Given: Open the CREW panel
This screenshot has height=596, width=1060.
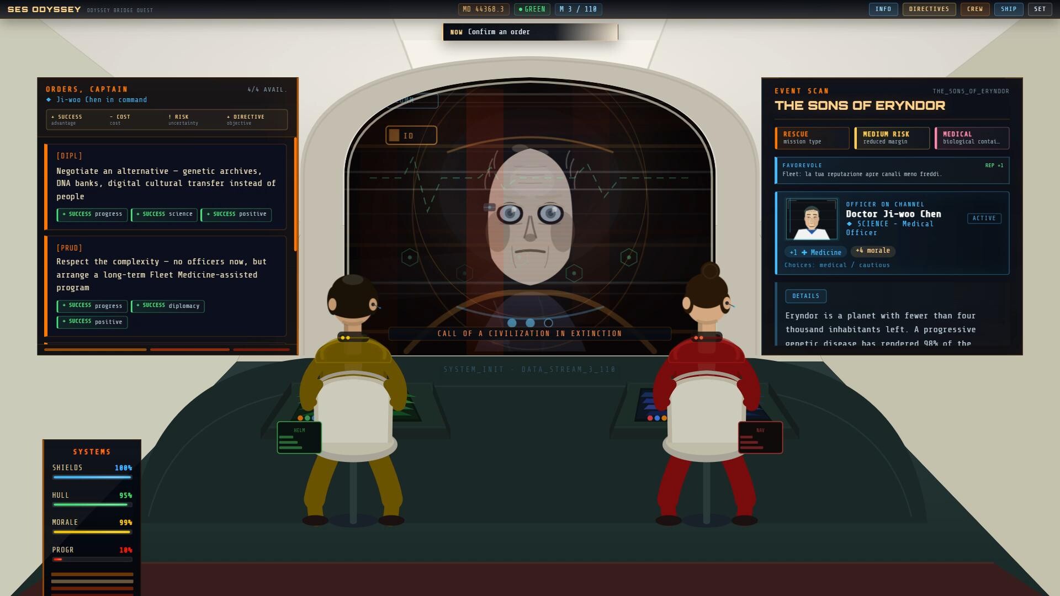Looking at the screenshot, I should [975, 9].
